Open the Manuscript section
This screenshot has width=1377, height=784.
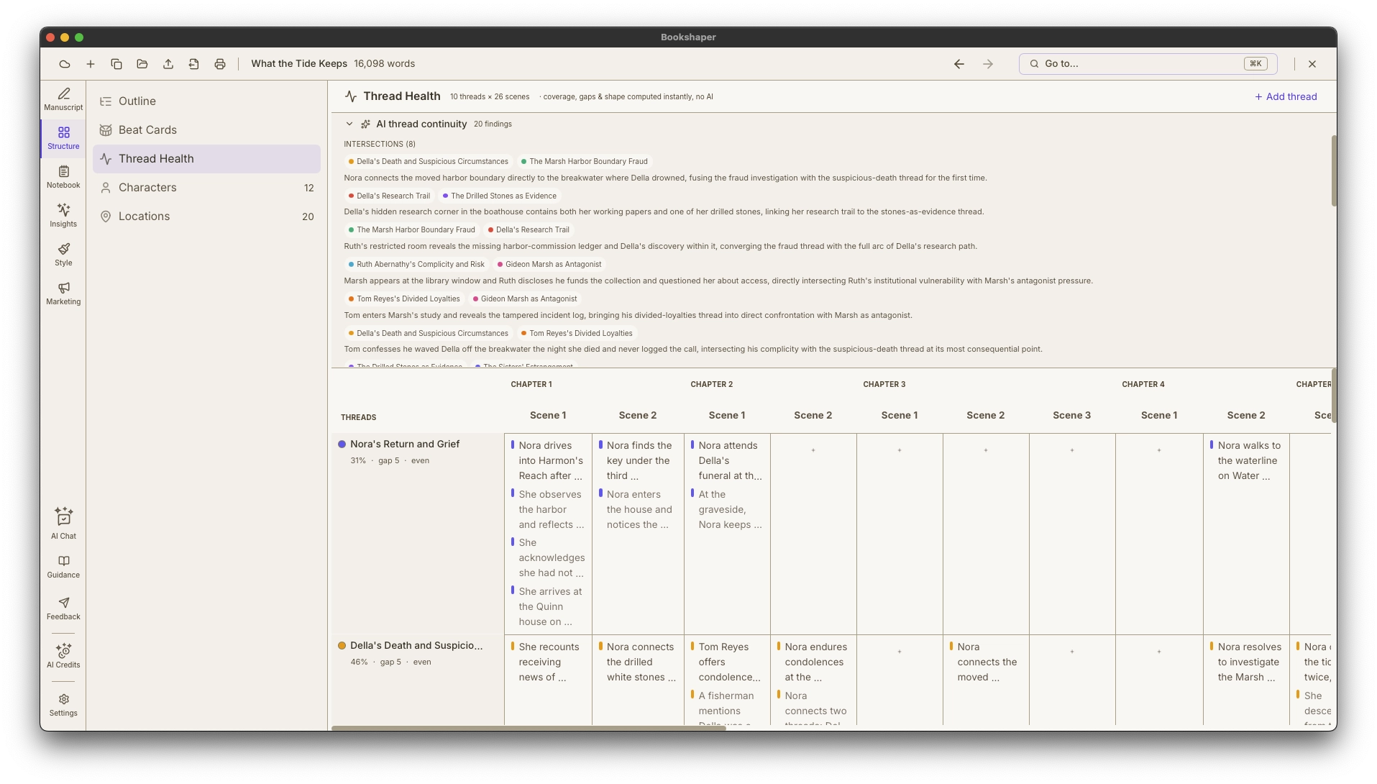tap(63, 99)
